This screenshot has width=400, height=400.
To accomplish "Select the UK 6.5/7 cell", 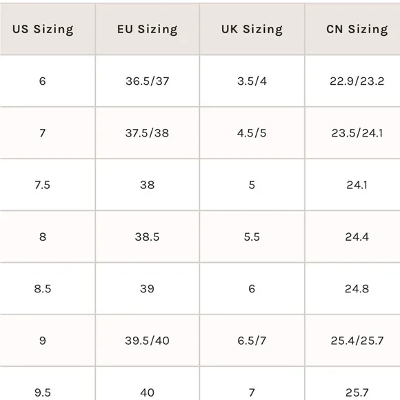I will point(252,341).
